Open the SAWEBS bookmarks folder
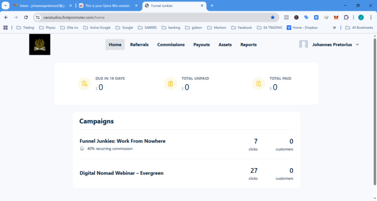Screen dimensions: 377x201 point(147,28)
